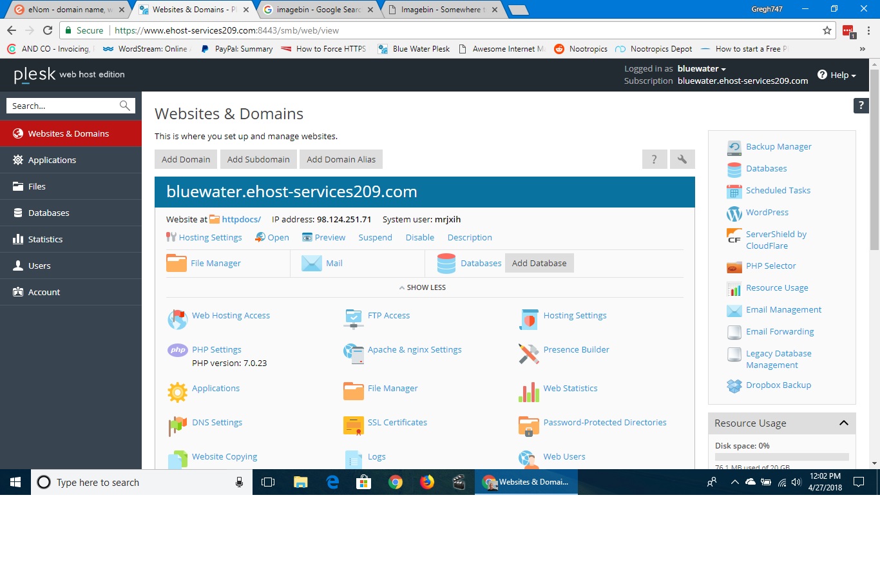Open Windows Start menu
Viewport: 880px width, 580px height.
click(15, 482)
